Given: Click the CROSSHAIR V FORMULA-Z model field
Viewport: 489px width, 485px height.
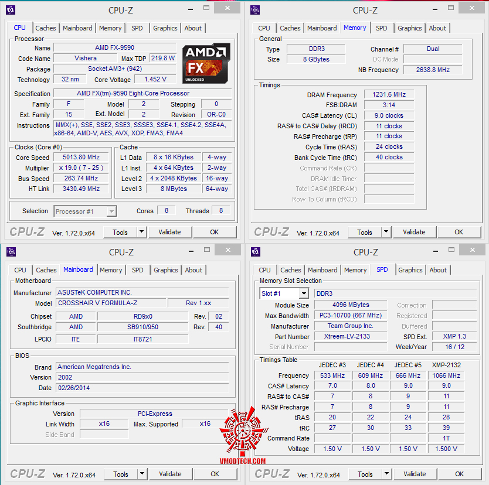Looking at the screenshot, I should [x=111, y=303].
